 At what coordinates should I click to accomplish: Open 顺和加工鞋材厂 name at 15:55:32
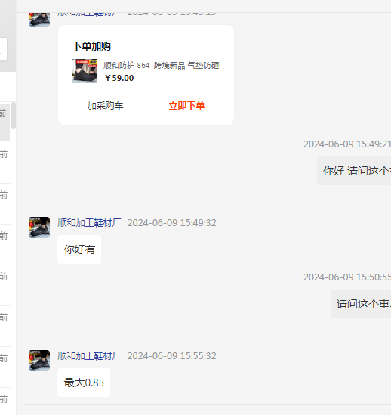click(89, 356)
